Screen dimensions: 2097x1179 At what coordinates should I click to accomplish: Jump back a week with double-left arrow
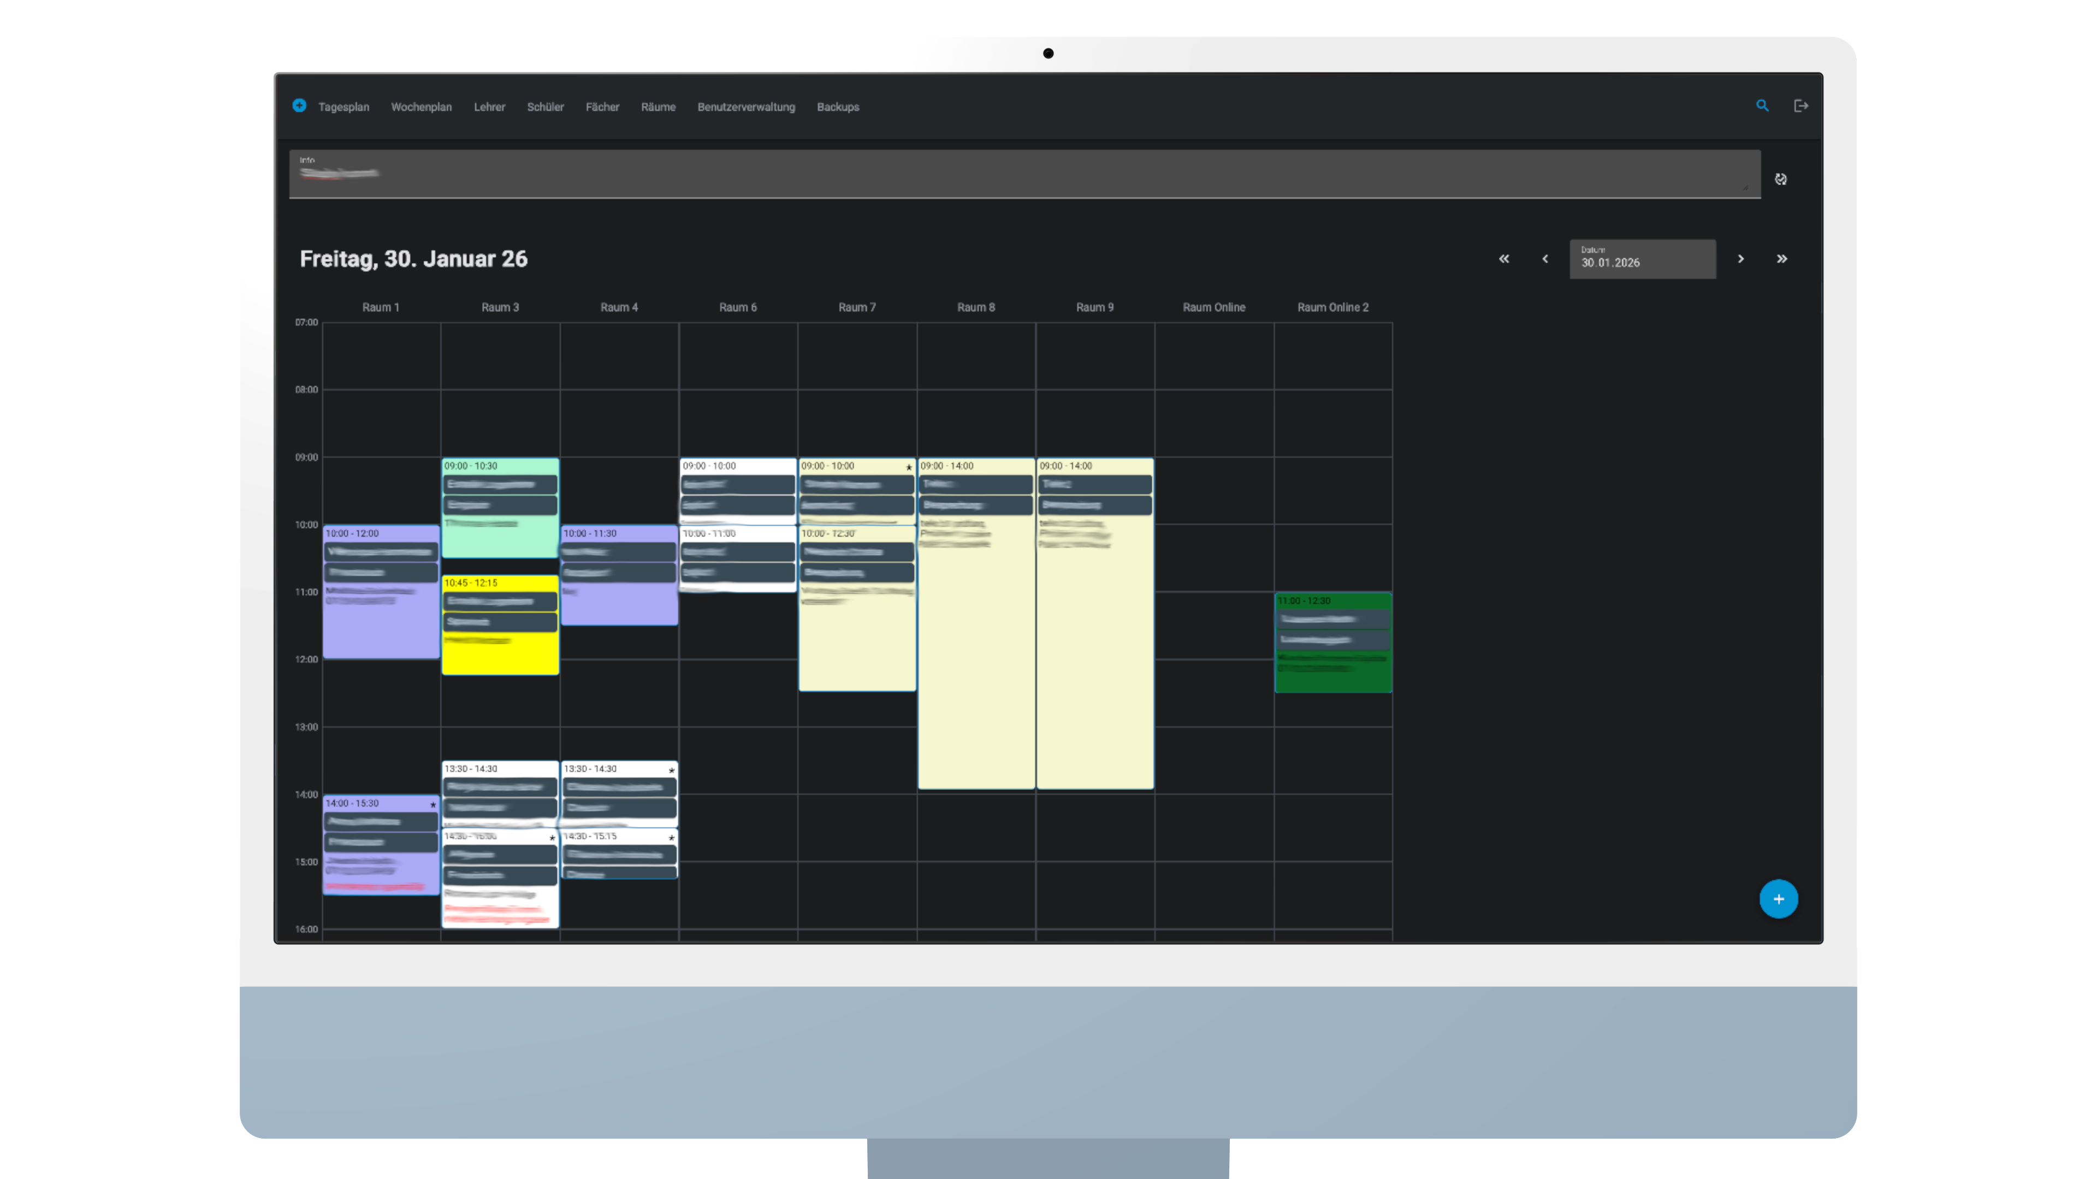point(1503,259)
